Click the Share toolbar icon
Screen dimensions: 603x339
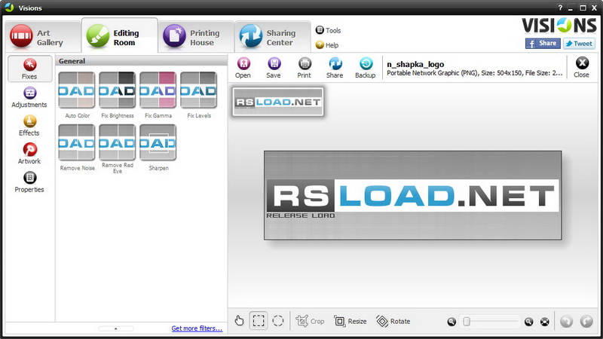point(335,68)
